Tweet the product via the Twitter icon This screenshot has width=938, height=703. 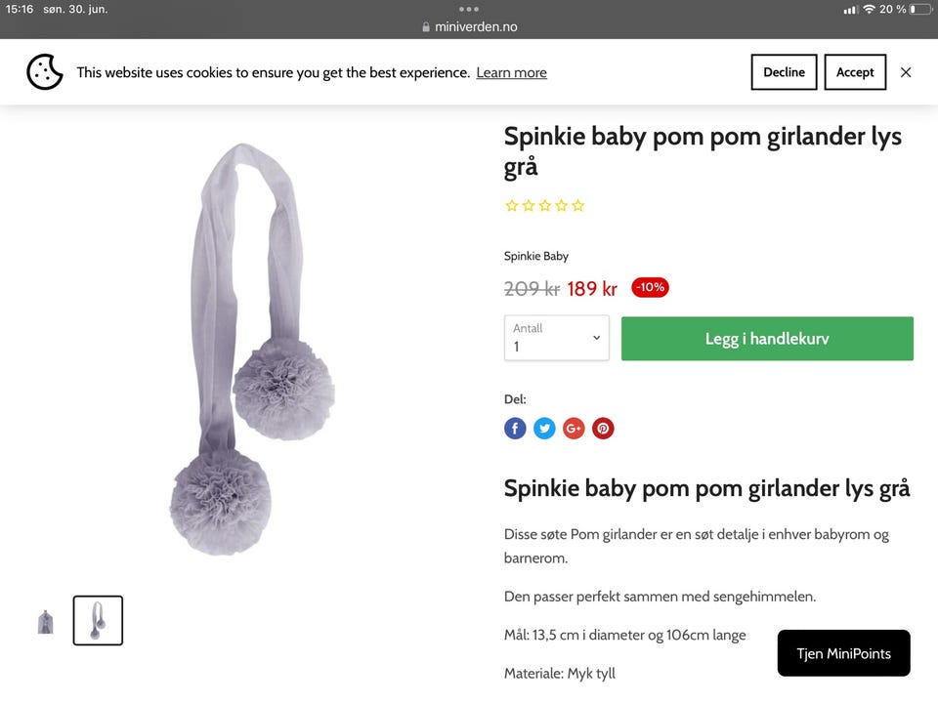tap(544, 428)
